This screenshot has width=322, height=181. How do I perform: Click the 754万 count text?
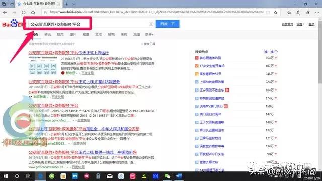(x=270, y=58)
